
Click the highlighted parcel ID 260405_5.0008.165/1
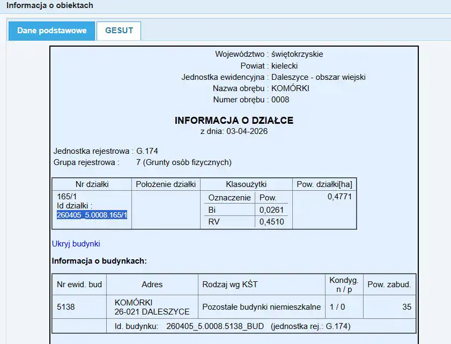92,215
